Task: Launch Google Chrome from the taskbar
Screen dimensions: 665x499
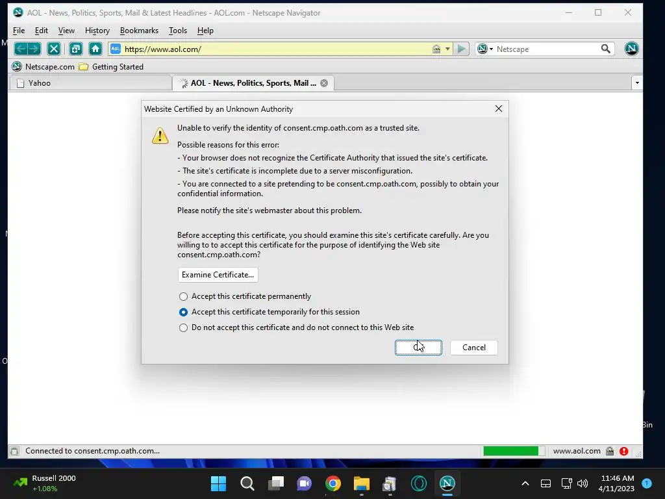Action: pos(333,483)
